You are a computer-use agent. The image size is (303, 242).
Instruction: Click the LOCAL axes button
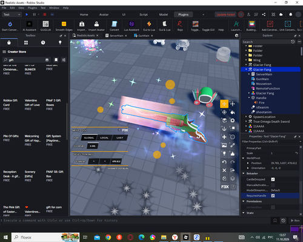click(x=104, y=138)
